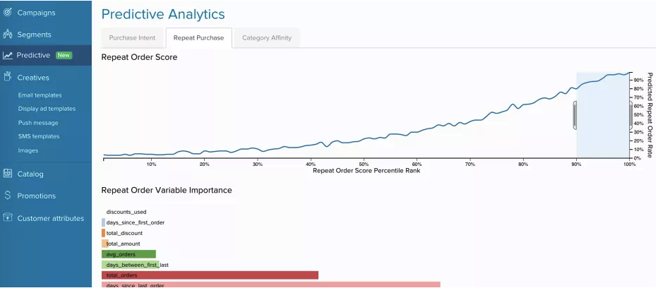Open Images under Creatives
This screenshot has height=293, width=658.
tap(28, 150)
